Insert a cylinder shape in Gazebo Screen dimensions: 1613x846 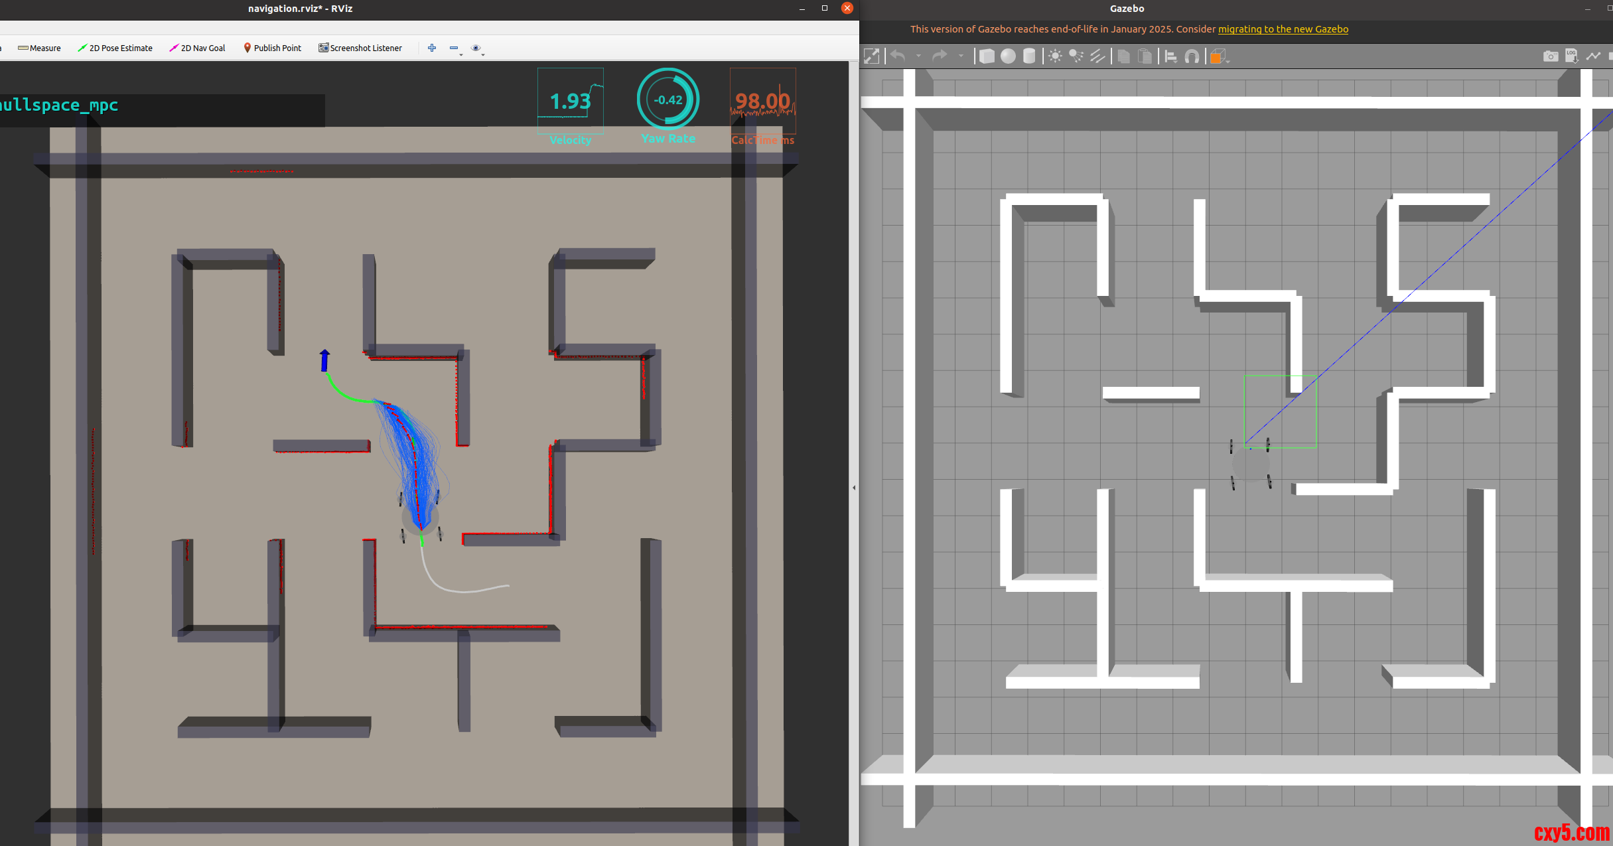tap(1029, 56)
